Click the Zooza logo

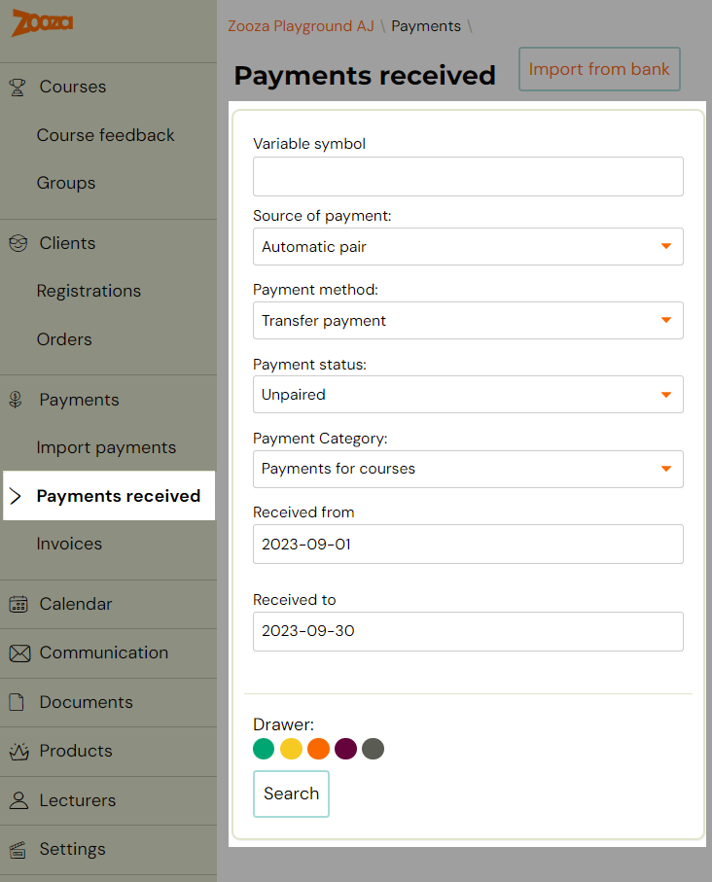42,22
